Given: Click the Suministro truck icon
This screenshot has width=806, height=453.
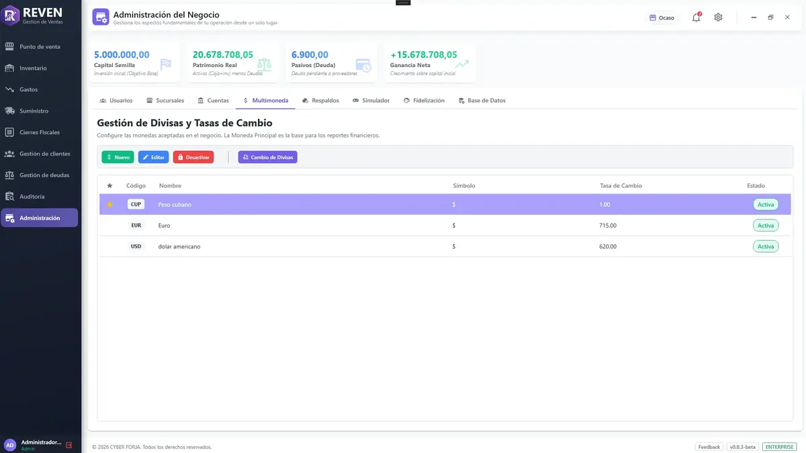Looking at the screenshot, I should coord(9,111).
